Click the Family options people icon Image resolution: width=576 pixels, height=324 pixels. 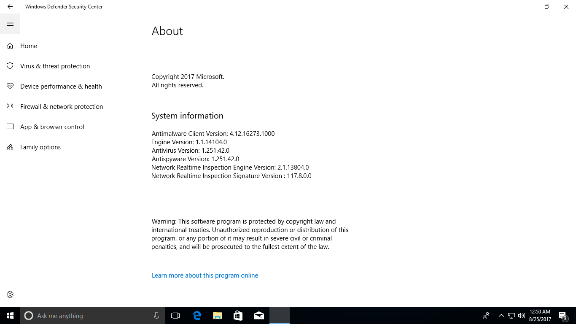pos(10,147)
